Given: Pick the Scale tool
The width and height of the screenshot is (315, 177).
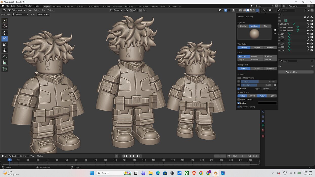Looking at the screenshot, I should [x=5, y=45].
